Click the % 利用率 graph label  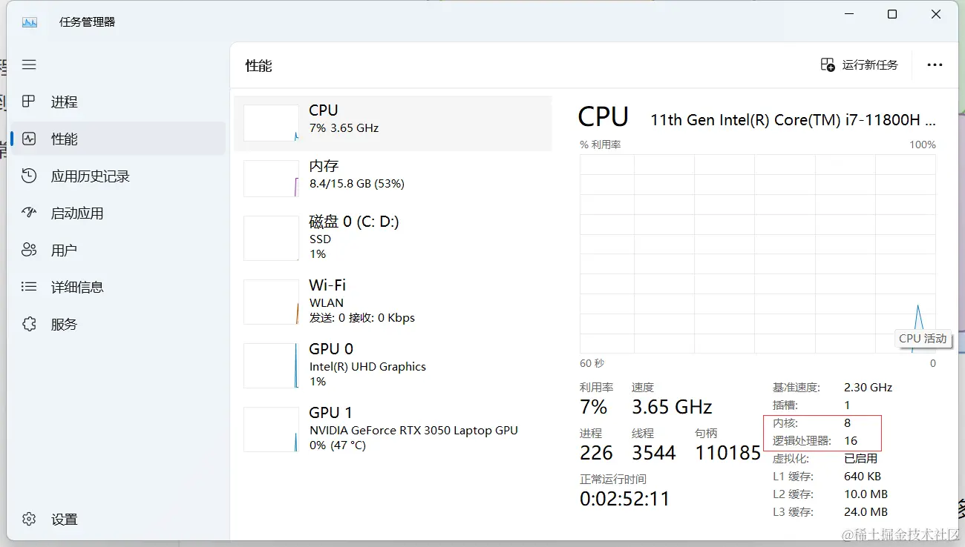[x=601, y=145]
